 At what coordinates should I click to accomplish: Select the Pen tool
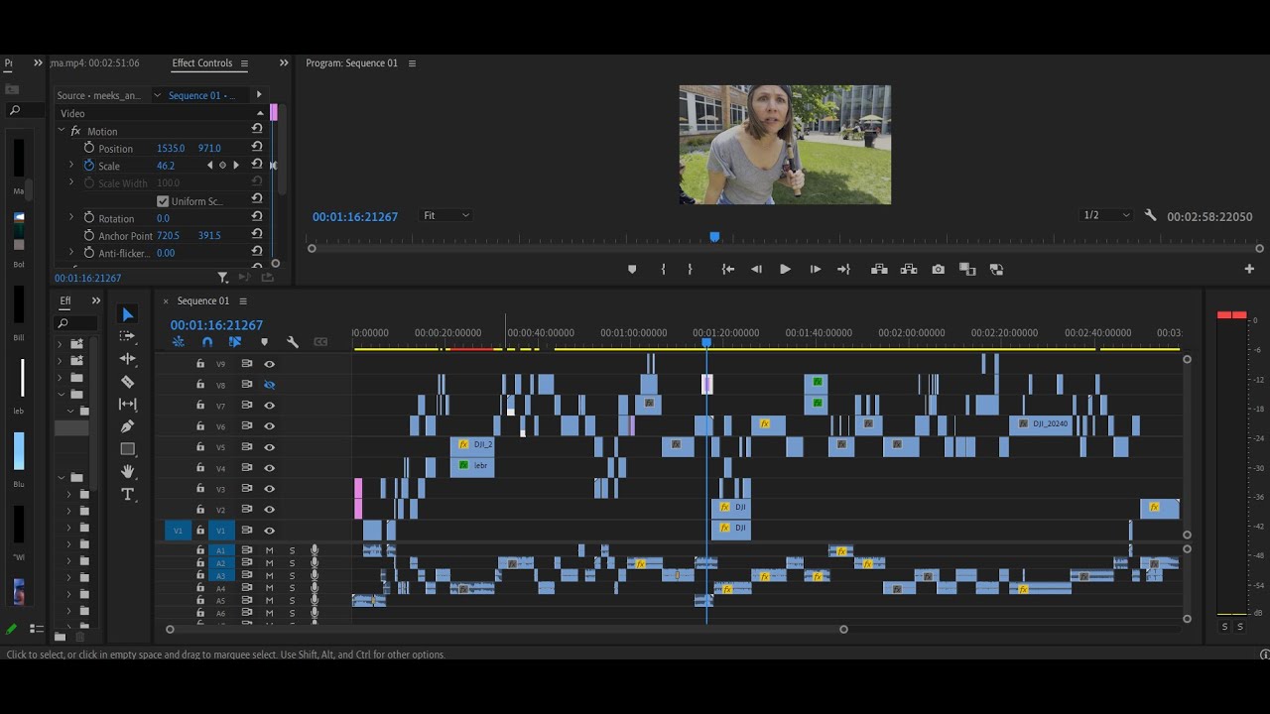127,426
